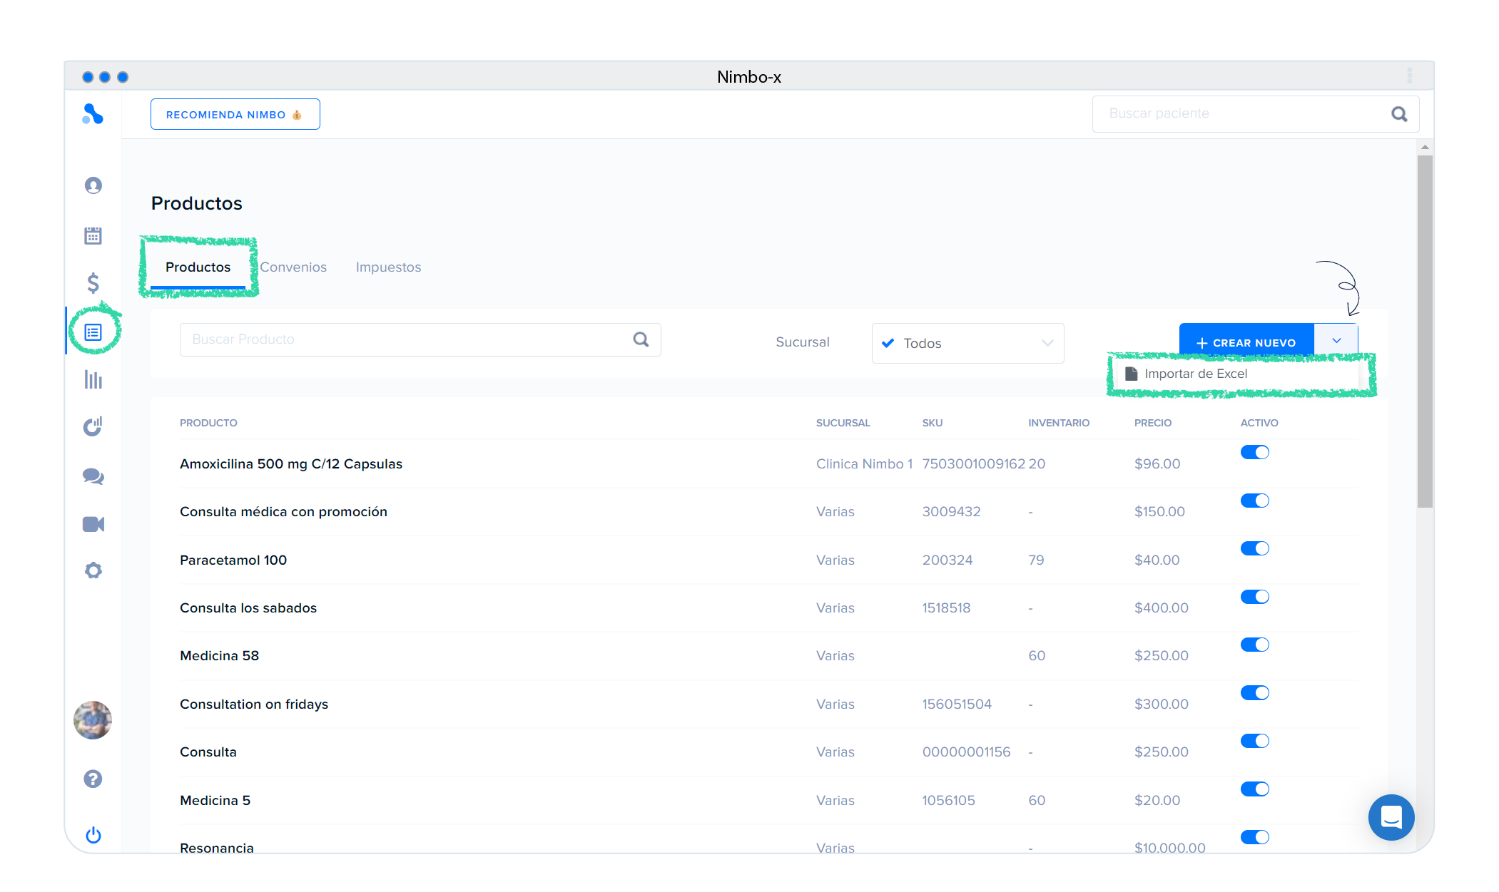
Task: Open the video camera consultation icon
Action: [93, 524]
